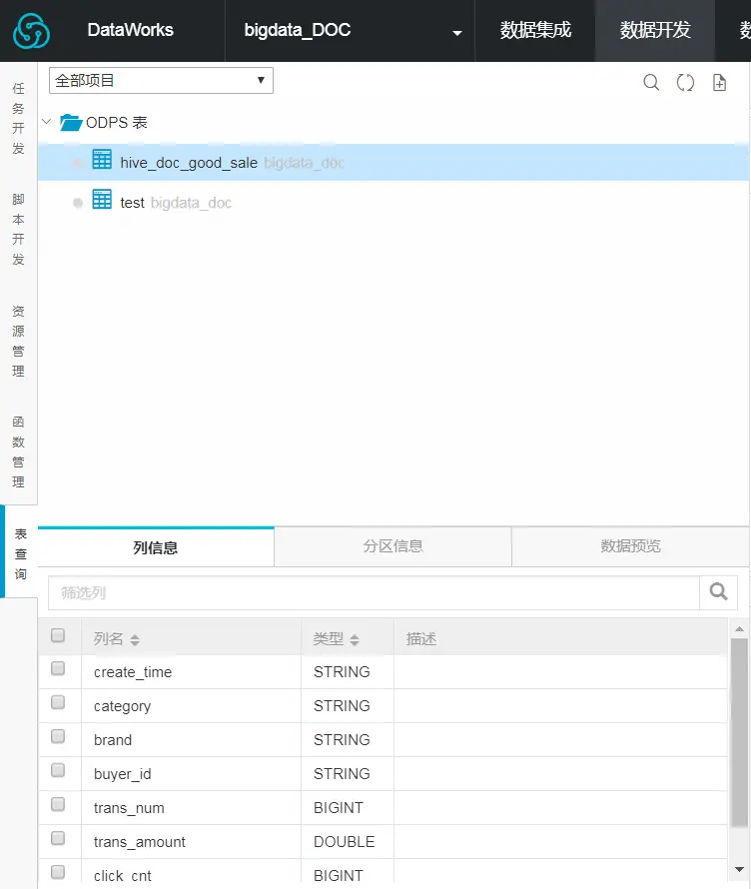Open the bigdata_DOC workspace dropdown arrow

pyautogui.click(x=456, y=33)
